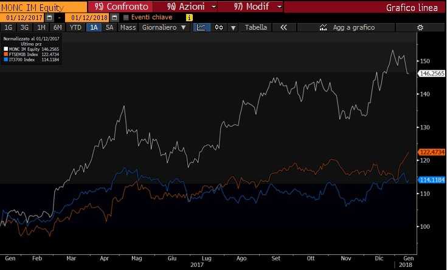447x270 pixels.
Task: Open chart settings gear icon
Action: pos(420,27)
